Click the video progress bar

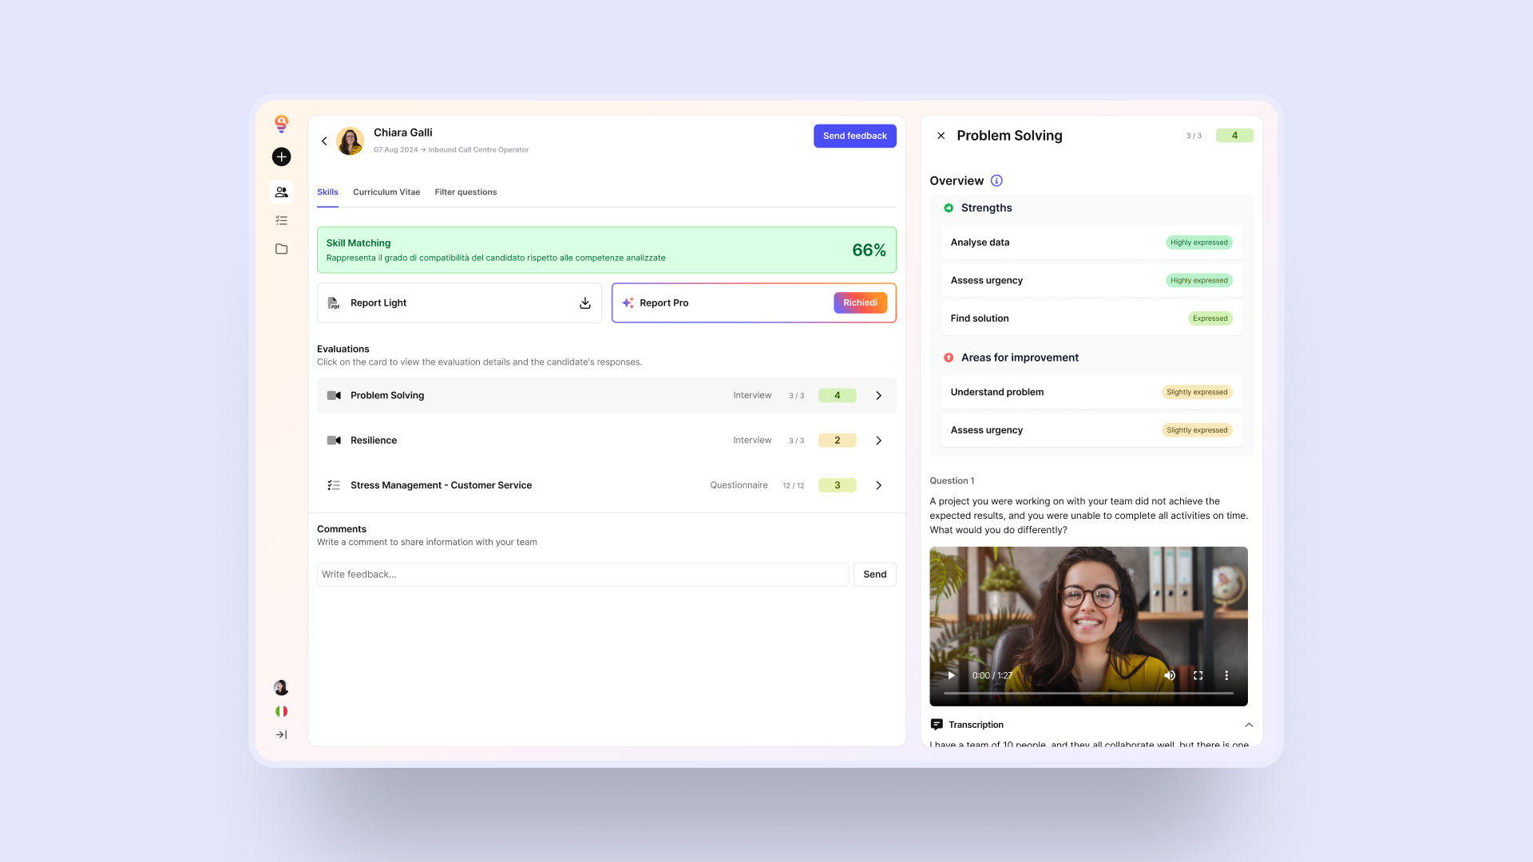[x=1088, y=694]
